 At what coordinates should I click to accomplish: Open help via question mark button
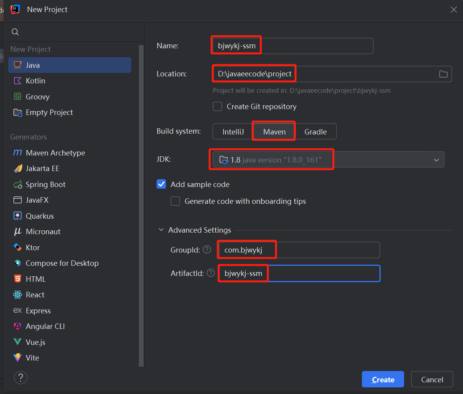tap(21, 378)
